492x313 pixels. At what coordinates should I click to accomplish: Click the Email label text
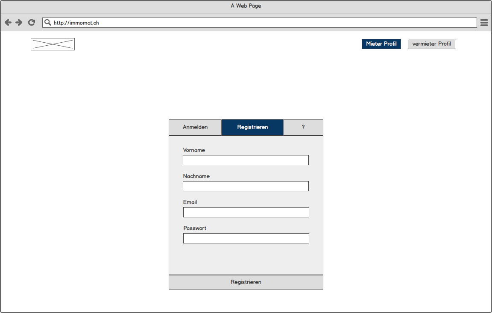click(190, 202)
